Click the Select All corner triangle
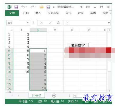 (x=11, y=30)
